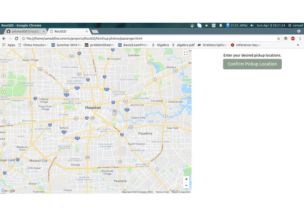Click South Houston on the map
Image resolution: width=304 pixels, height=216 pixels.
[136, 144]
